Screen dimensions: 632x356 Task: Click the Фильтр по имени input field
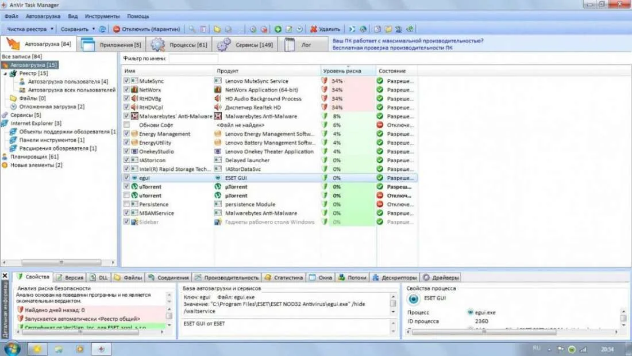[194, 59]
